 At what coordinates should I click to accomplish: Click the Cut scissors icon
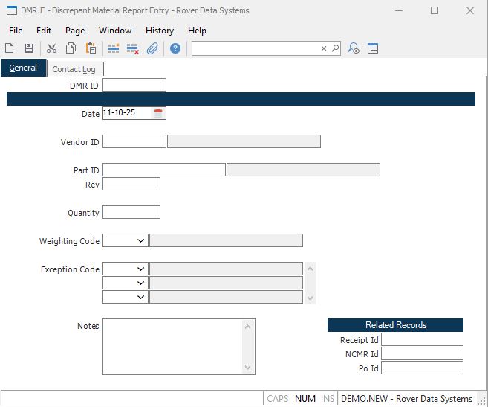[51, 48]
